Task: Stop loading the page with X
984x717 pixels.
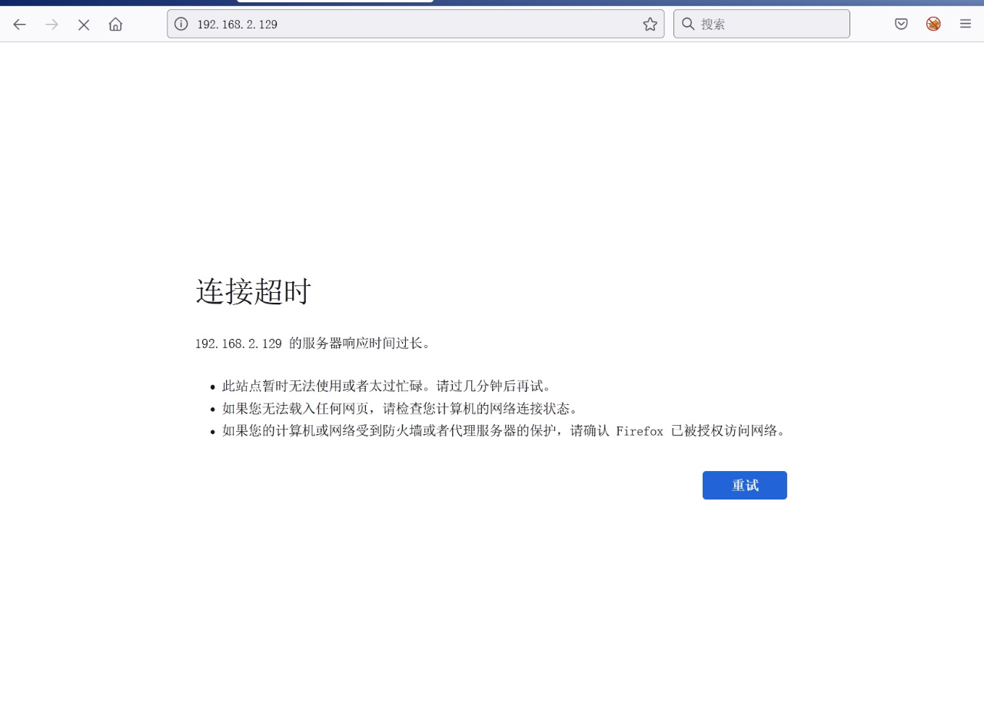Action: tap(84, 25)
